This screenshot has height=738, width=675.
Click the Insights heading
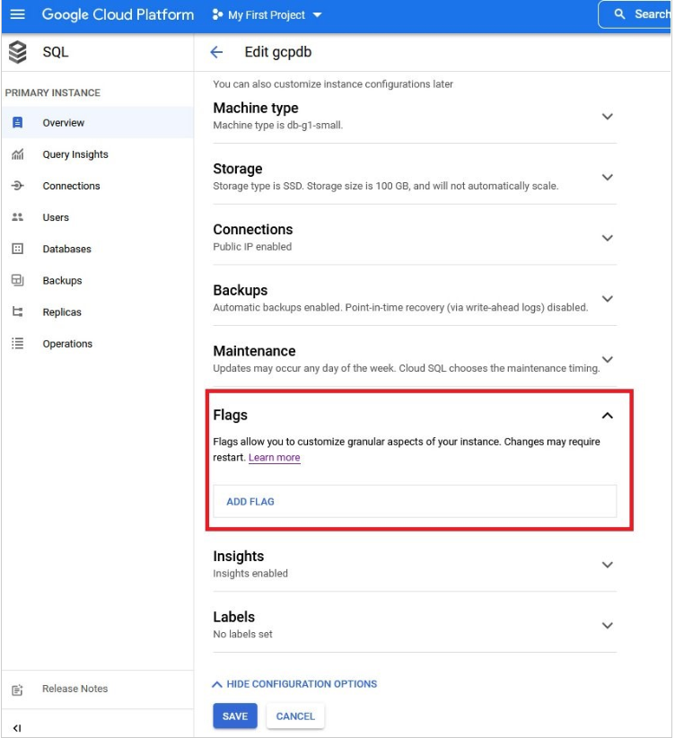click(x=238, y=557)
